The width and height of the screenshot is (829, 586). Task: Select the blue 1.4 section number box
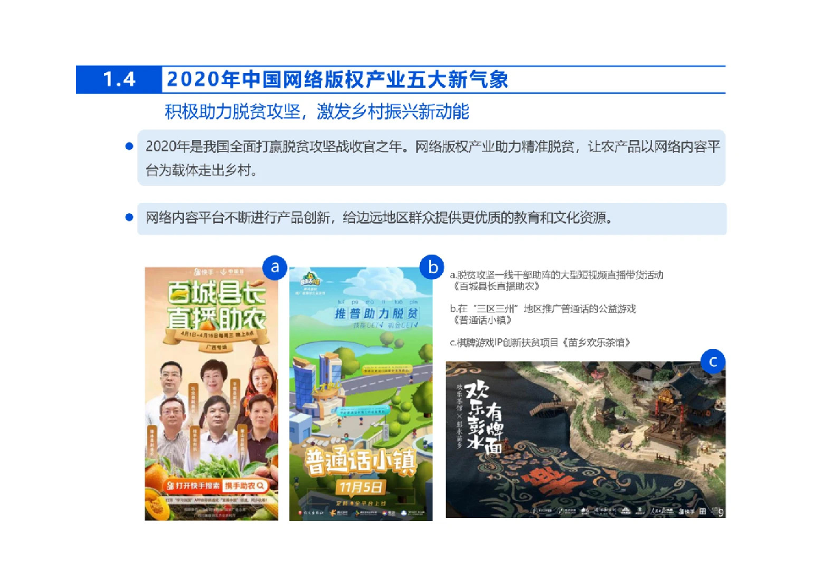click(x=119, y=80)
